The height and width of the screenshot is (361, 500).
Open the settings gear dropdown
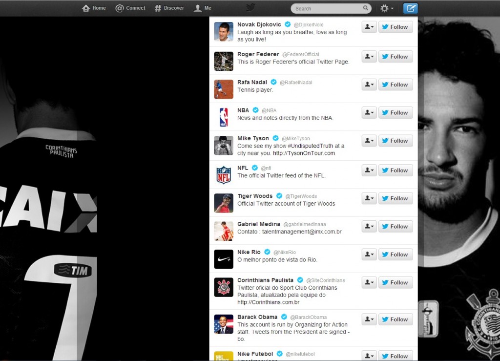(387, 8)
